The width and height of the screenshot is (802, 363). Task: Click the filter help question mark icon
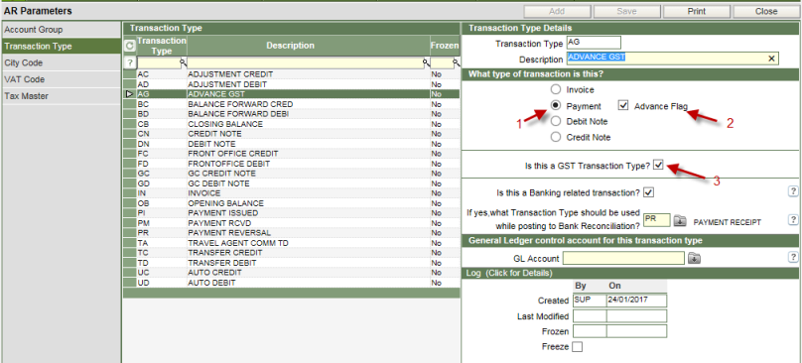tap(129, 62)
